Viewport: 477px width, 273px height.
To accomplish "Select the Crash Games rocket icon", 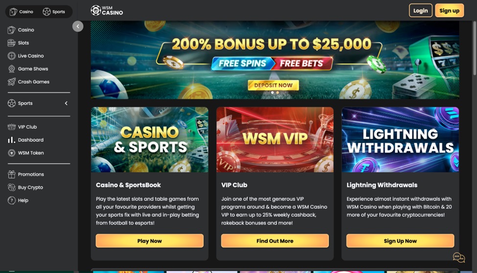I will [x=11, y=82].
